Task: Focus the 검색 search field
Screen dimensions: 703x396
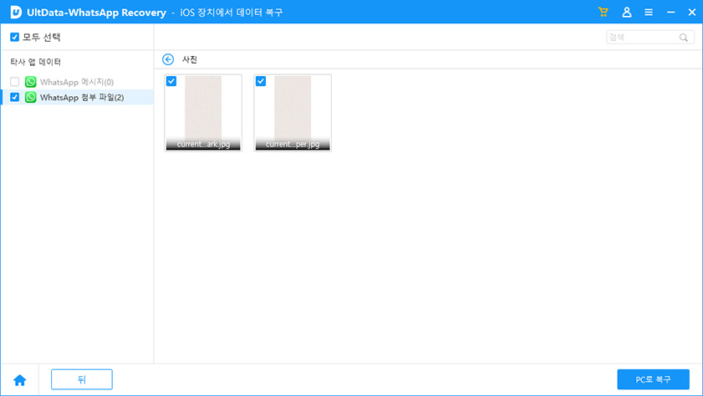Action: [642, 38]
